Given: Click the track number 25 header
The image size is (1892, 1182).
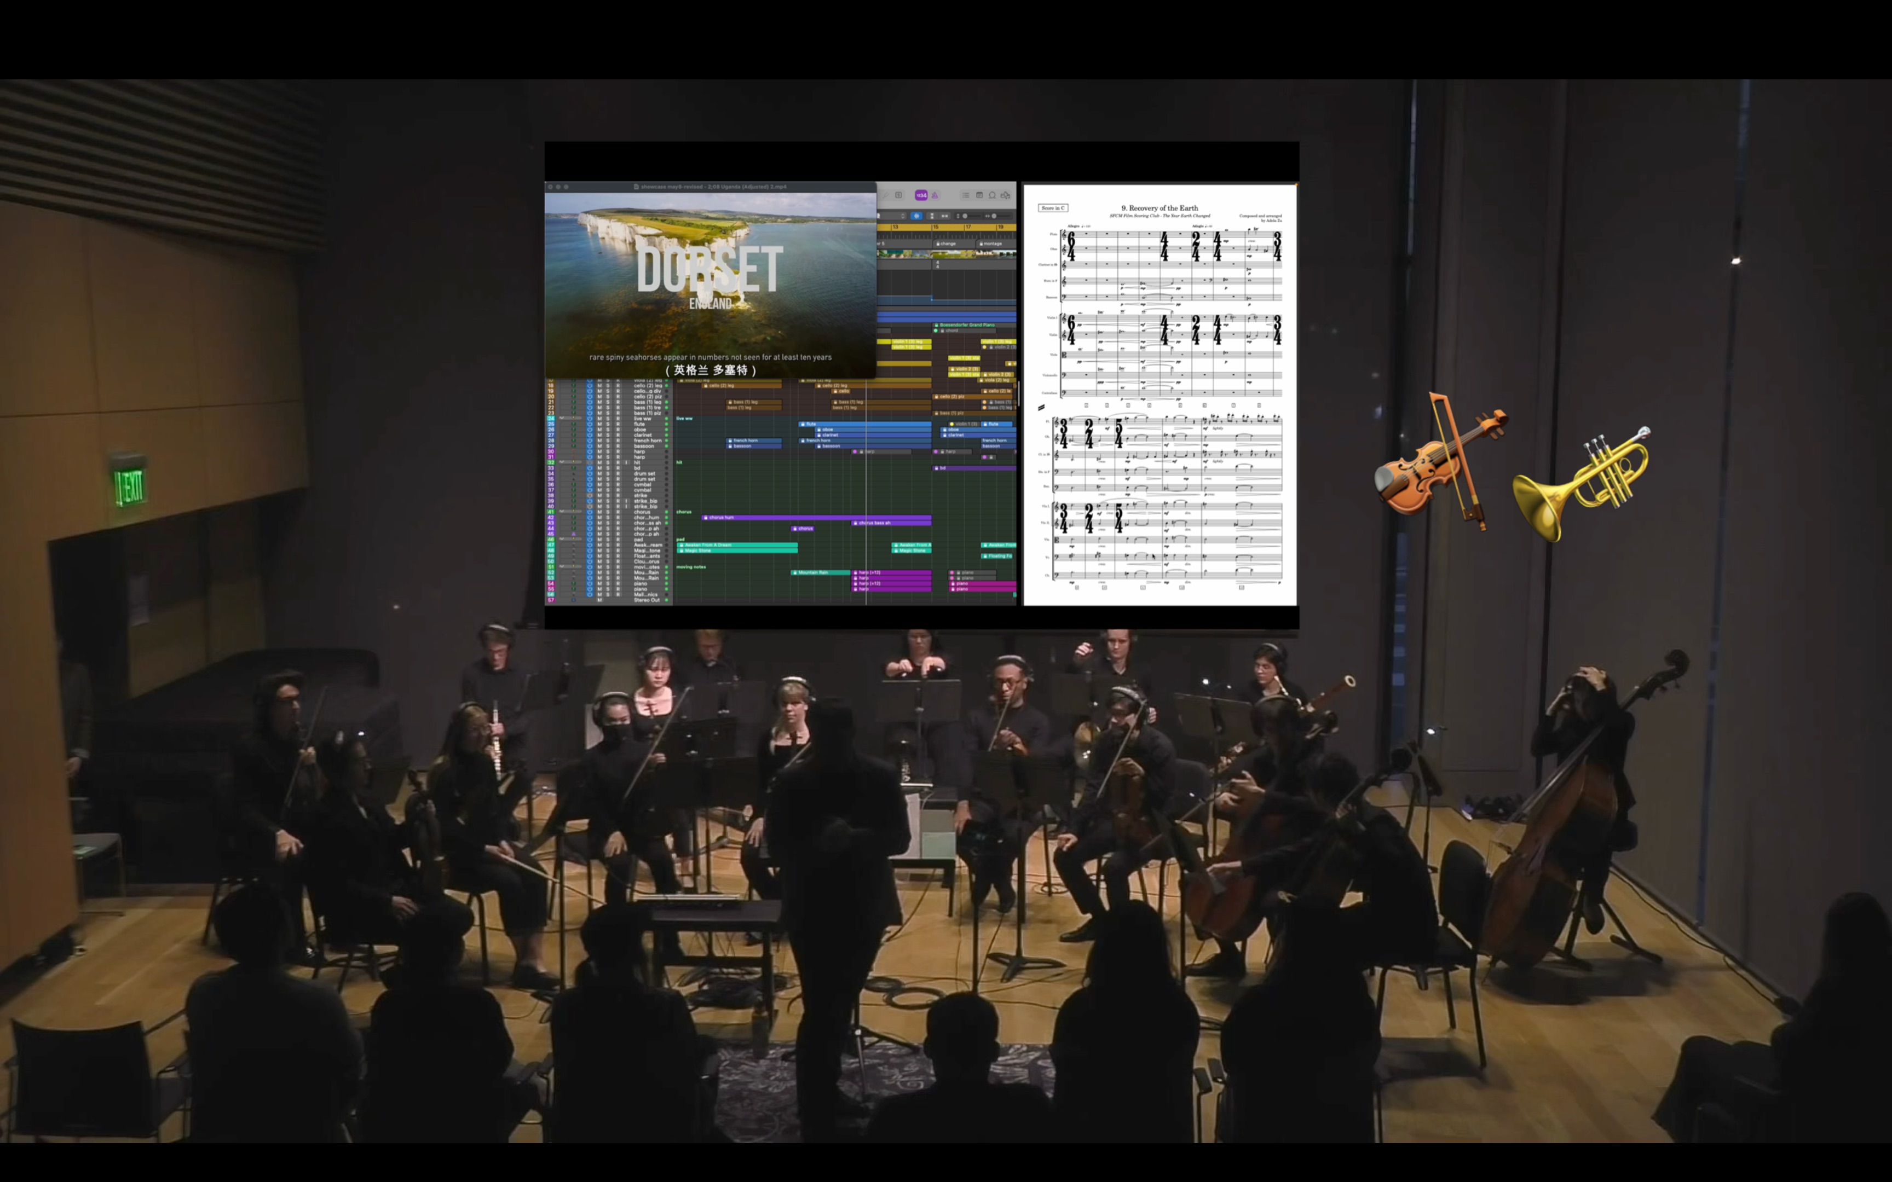Looking at the screenshot, I should click(551, 425).
